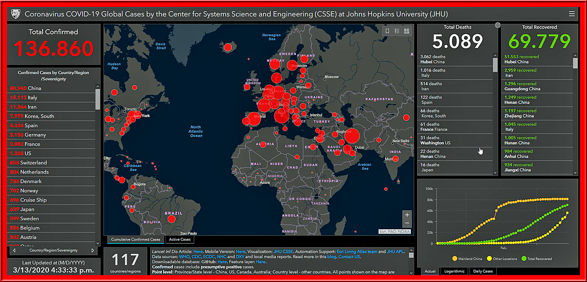Toggle Mainland China series in chart legend

pos(466,259)
